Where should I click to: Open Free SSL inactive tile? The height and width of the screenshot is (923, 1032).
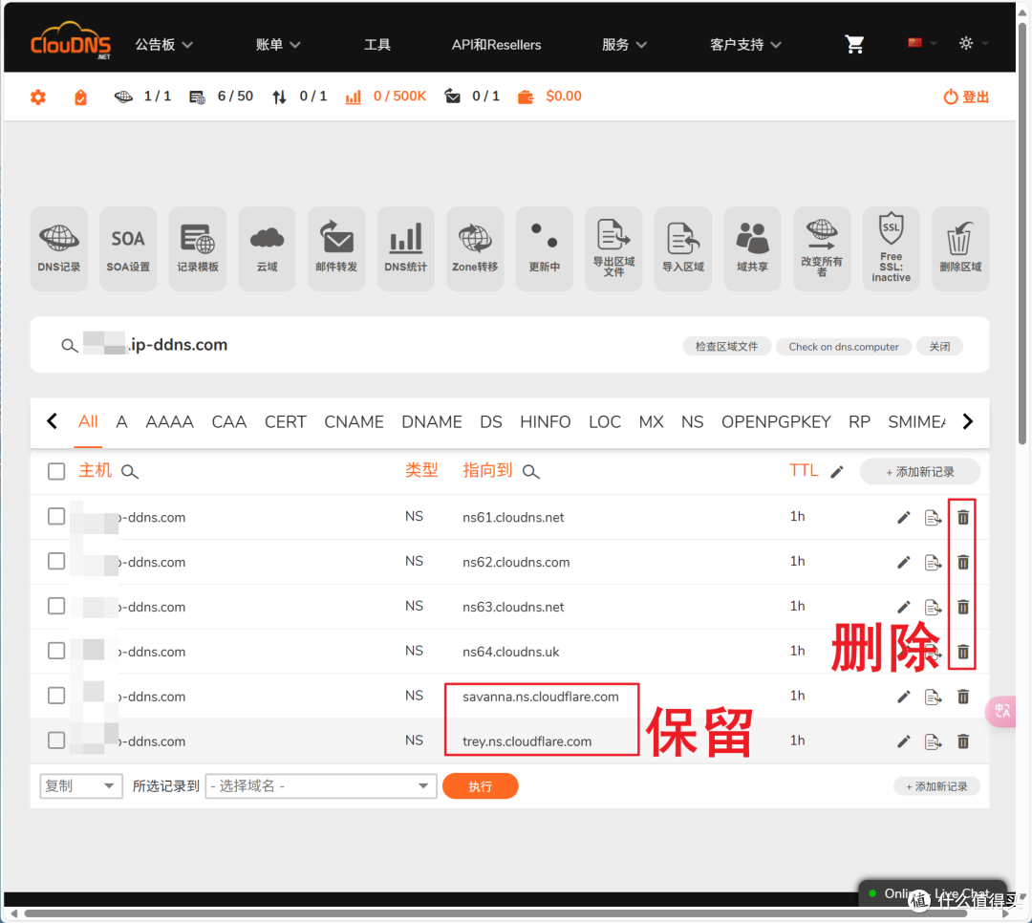coord(892,248)
